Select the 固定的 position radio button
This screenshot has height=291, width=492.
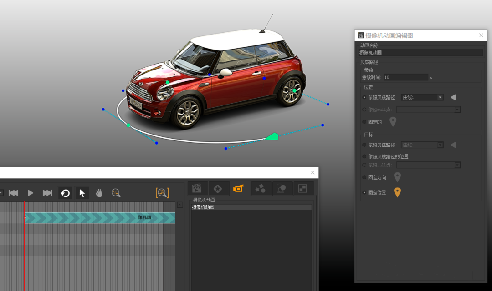point(364,122)
